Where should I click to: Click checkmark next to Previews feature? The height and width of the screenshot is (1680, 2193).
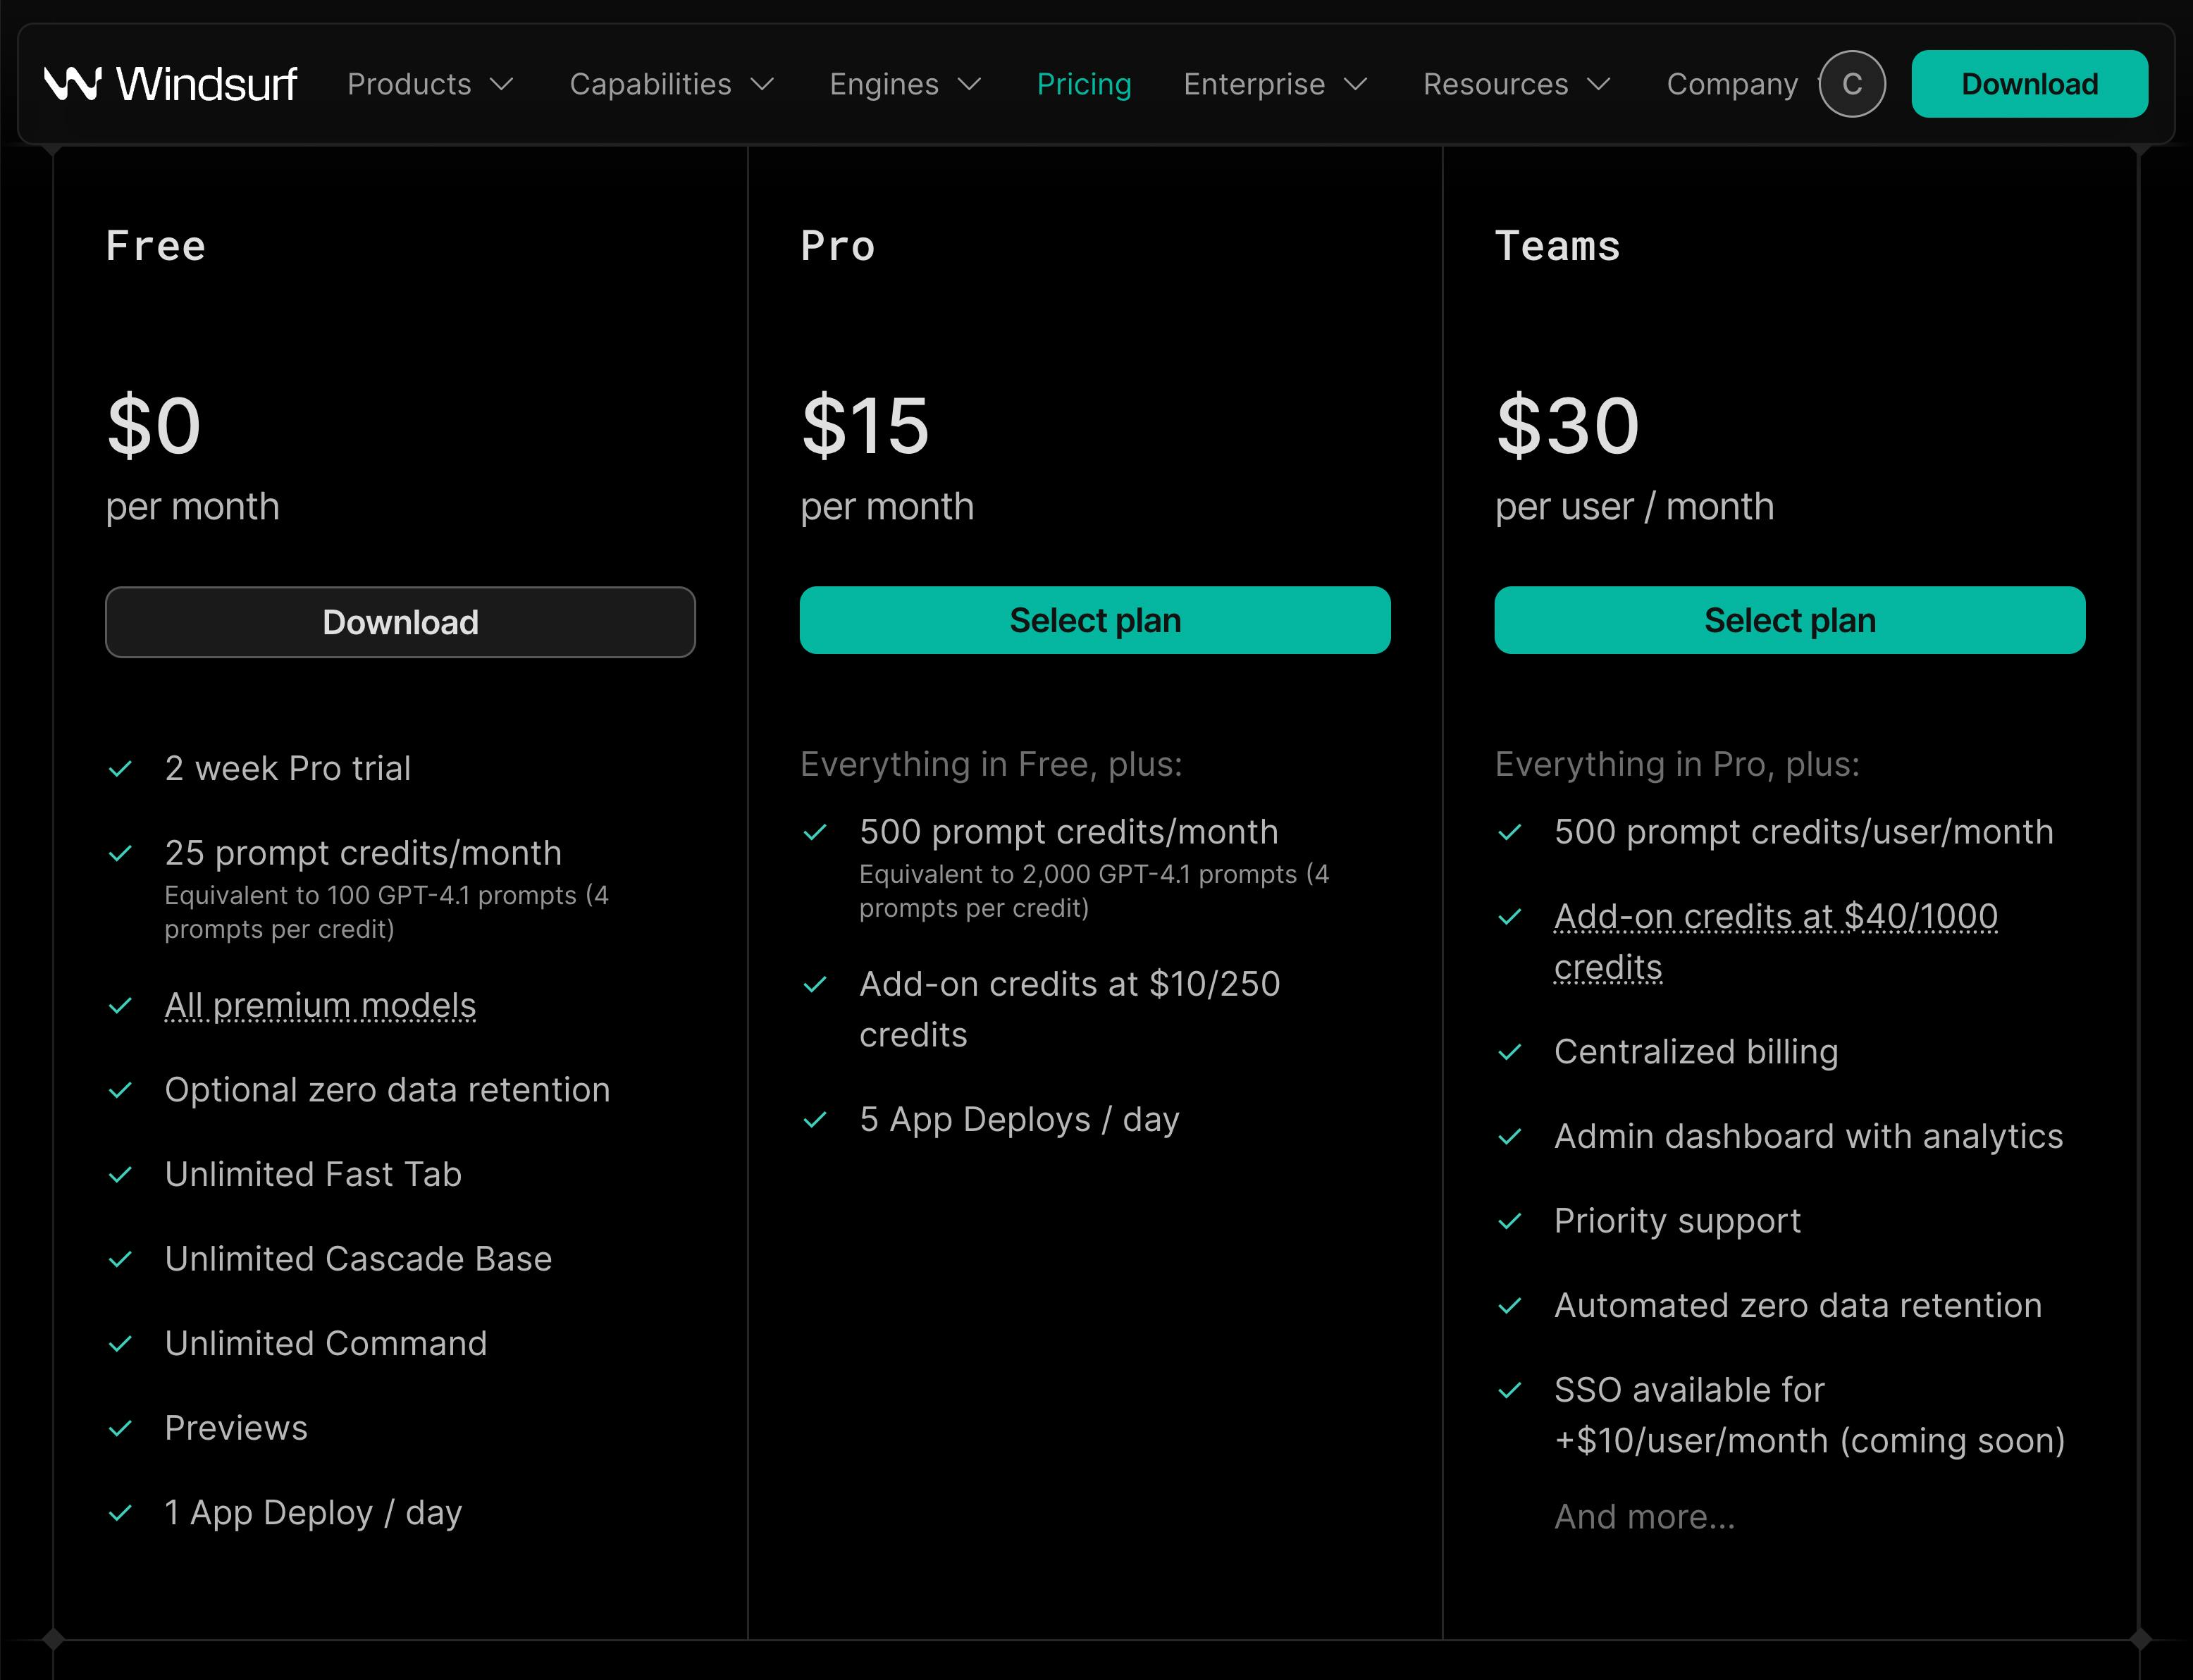pyautogui.click(x=120, y=1429)
